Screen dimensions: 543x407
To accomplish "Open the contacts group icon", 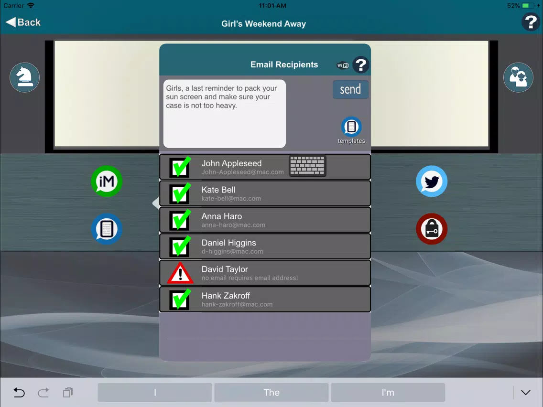I will (518, 77).
